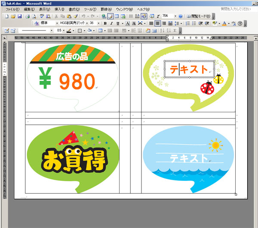The width and height of the screenshot is (258, 228).
Task: Open Word Help question mark icon
Action: pyautogui.click(x=181, y=16)
